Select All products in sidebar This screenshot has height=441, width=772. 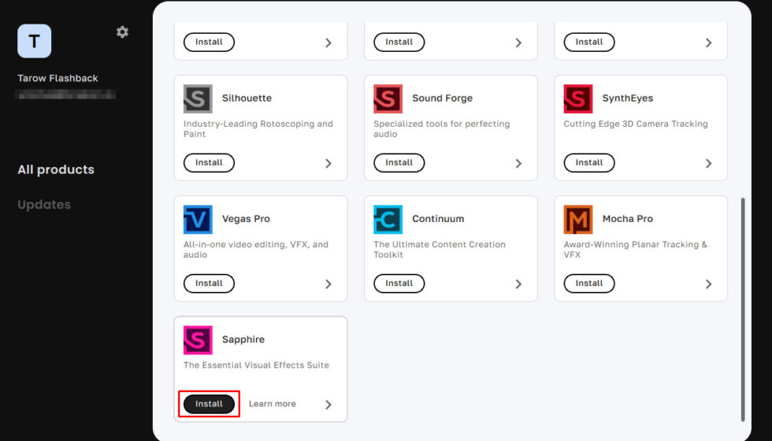coord(56,170)
